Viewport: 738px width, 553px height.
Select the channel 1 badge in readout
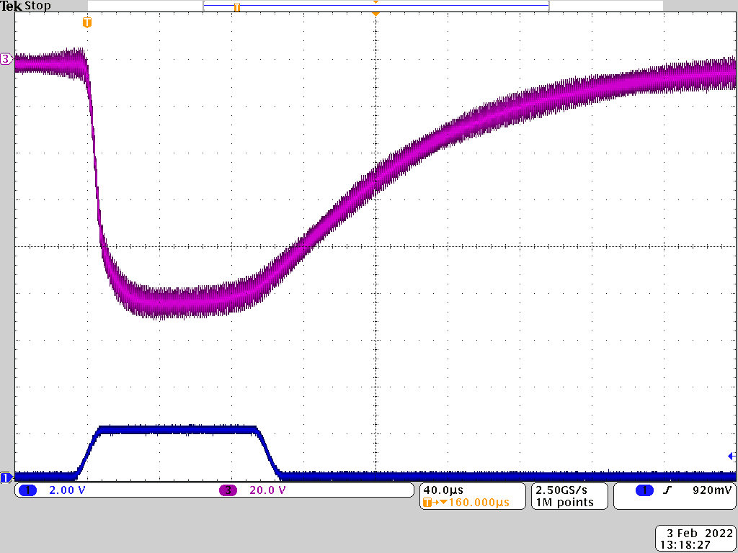(x=28, y=490)
